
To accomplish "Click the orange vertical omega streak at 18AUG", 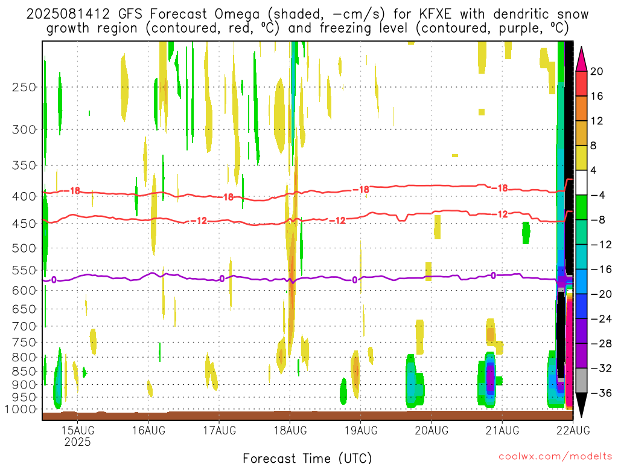I will tap(292, 276).
